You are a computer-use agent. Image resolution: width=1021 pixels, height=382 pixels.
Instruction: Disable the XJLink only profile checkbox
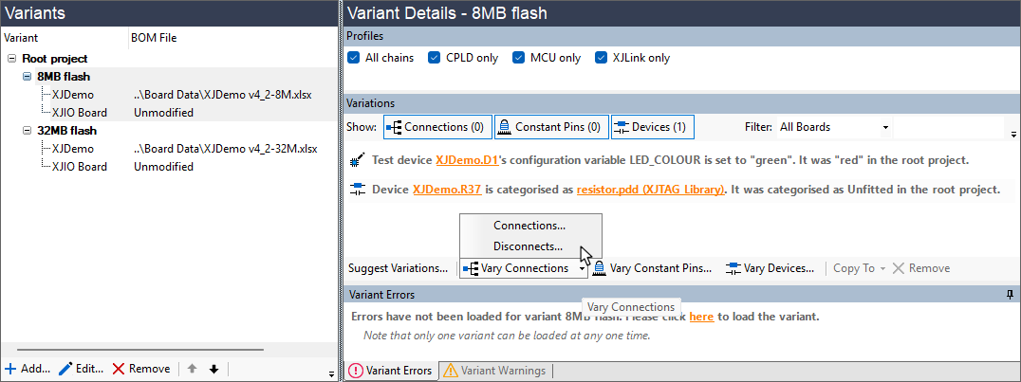click(x=601, y=58)
